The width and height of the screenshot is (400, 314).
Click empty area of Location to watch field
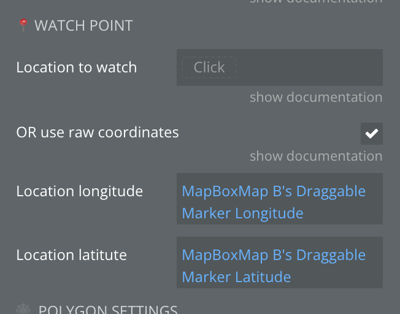tap(309, 67)
